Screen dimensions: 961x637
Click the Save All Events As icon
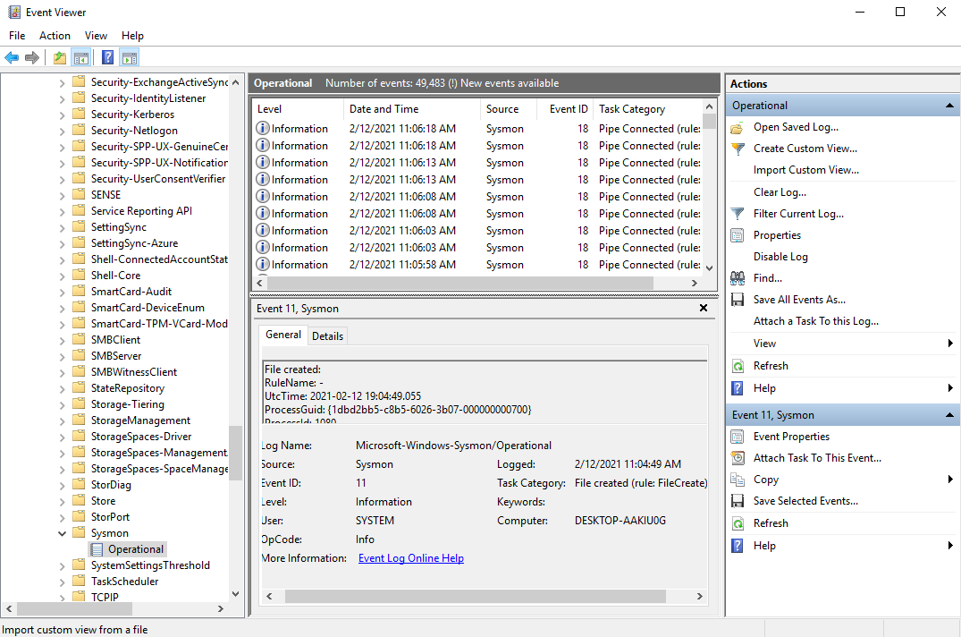click(738, 300)
